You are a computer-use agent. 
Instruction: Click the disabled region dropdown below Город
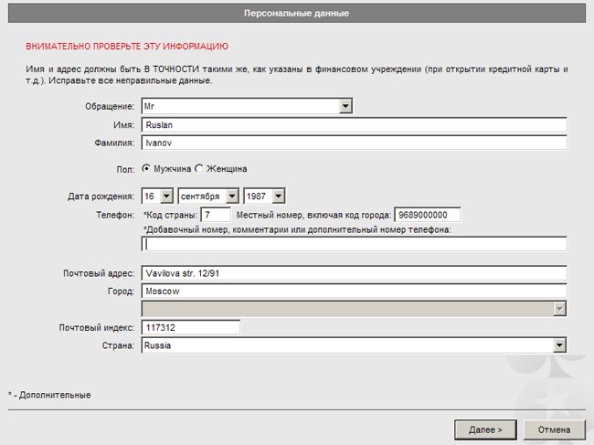(x=354, y=310)
